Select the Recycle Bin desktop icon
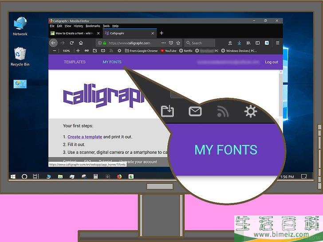Screen dimensions: 323x242 (20, 57)
